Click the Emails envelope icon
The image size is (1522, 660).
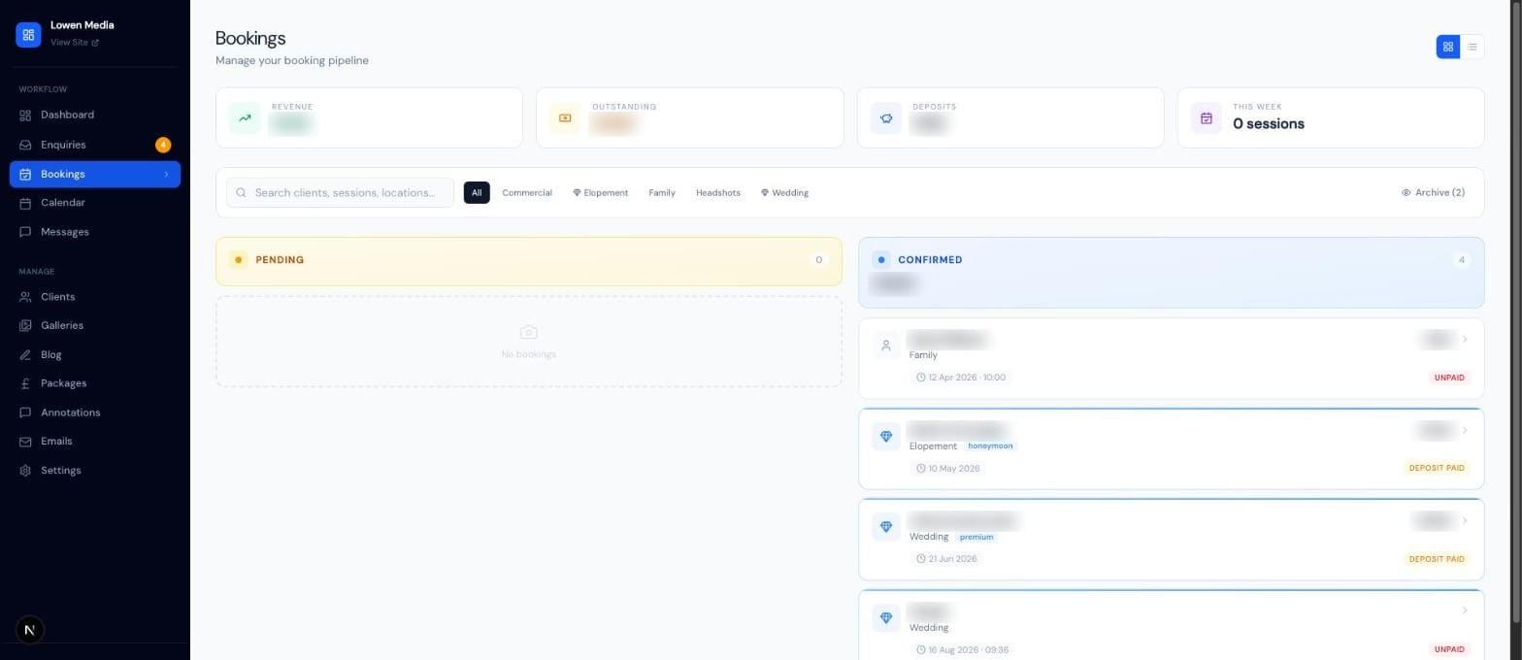25,441
